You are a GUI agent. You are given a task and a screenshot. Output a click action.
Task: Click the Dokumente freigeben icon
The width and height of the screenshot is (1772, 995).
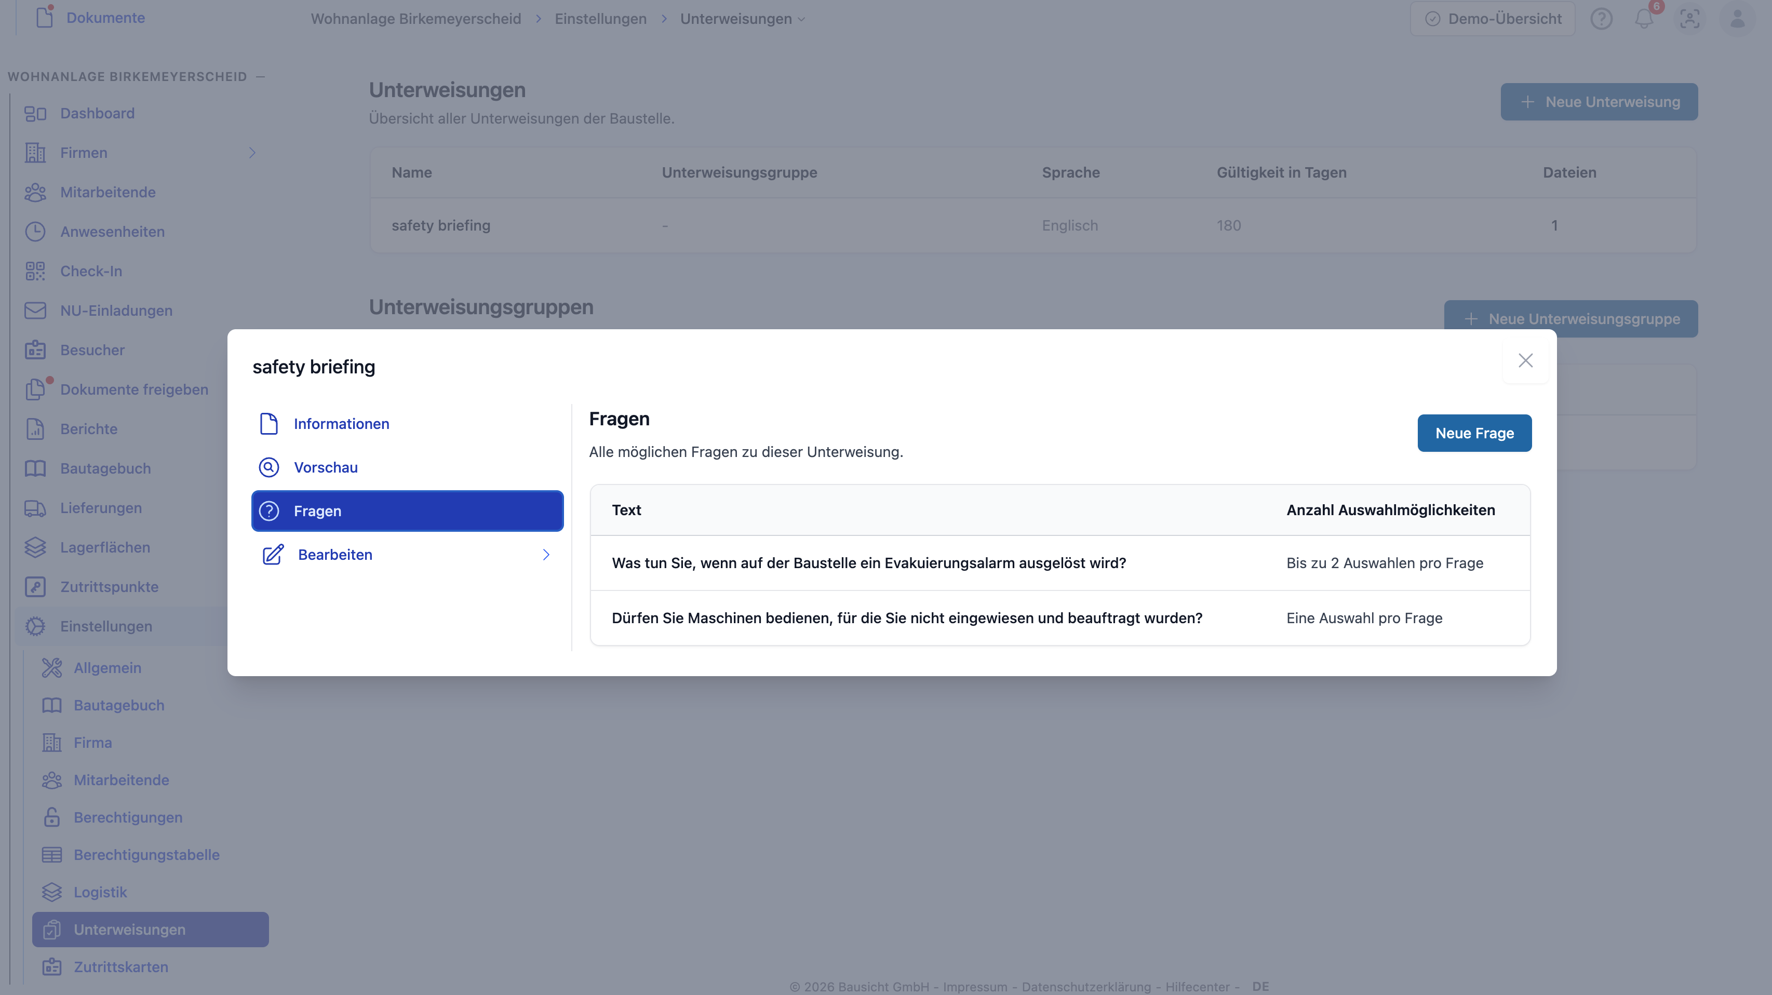tap(35, 389)
